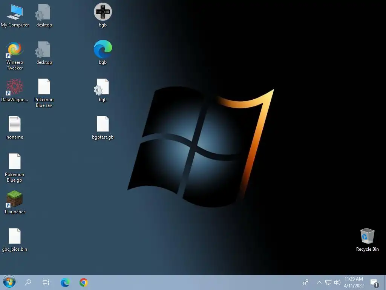Select the bgb icon with gamepad logo

103,15
